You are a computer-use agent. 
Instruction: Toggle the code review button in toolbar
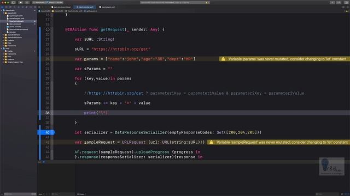339,2
